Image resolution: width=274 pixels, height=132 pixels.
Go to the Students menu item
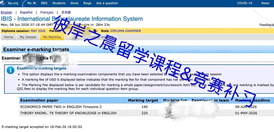click(x=59, y=3)
